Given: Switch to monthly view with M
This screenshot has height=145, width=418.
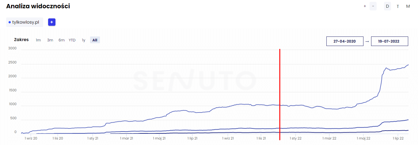Looking at the screenshot, I should point(408,6).
